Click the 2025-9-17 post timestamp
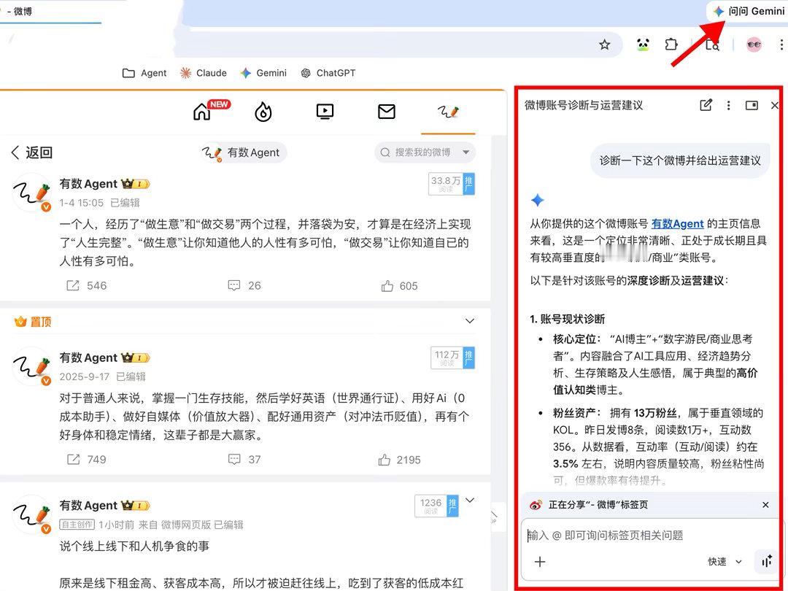The height and width of the screenshot is (591, 788). (x=85, y=376)
